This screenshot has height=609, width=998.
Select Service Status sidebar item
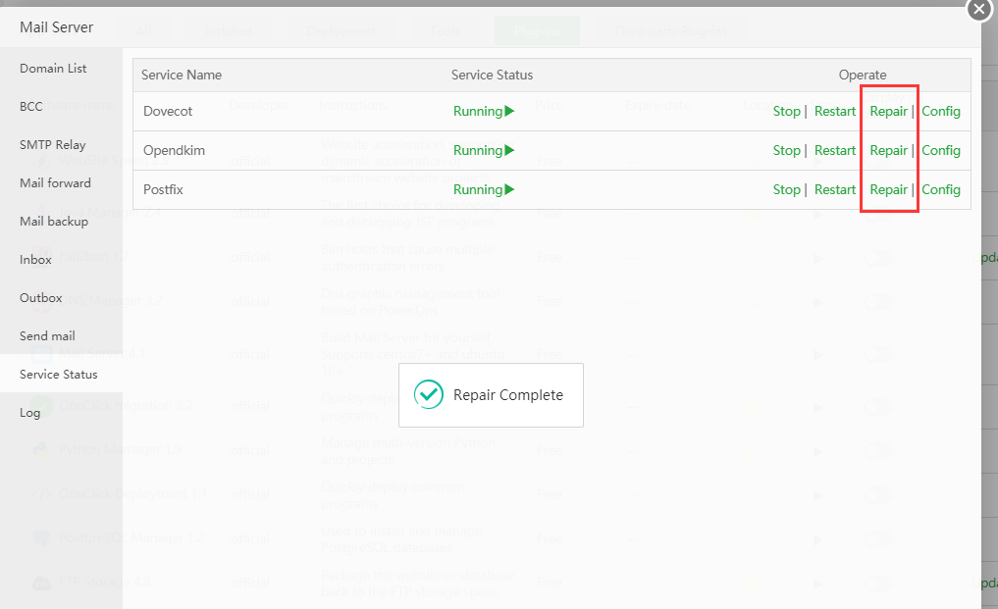(61, 374)
